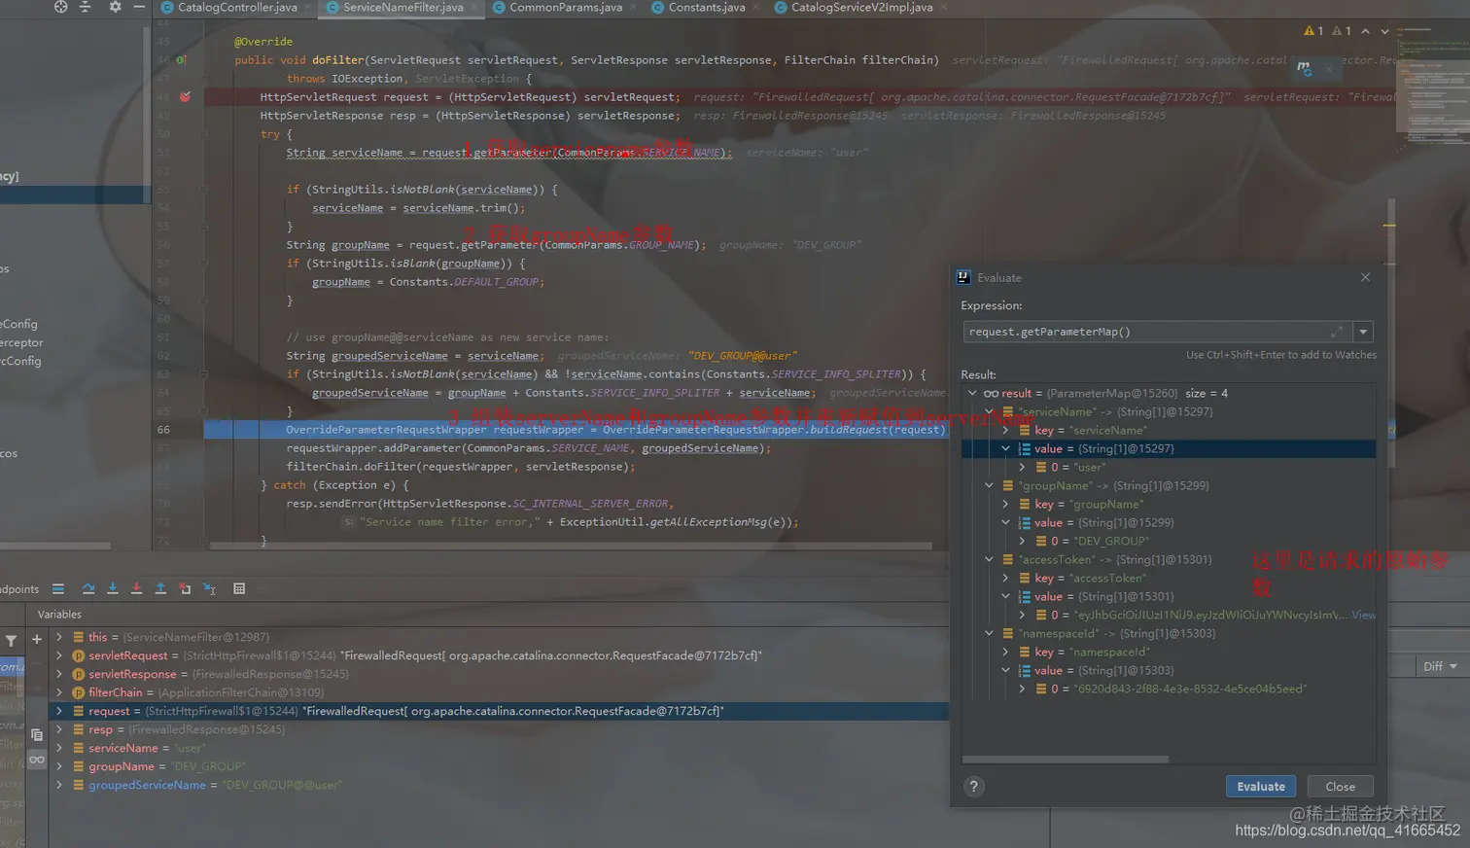
Task: Toggle the show watches glasses icon
Action: (x=37, y=760)
